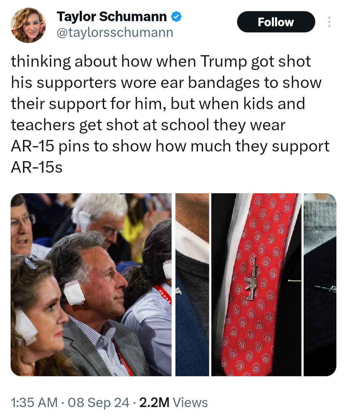Viewport: 347px width, 418px height.
Task: Open Taylor Schumann's profile picture
Action: (x=28, y=25)
